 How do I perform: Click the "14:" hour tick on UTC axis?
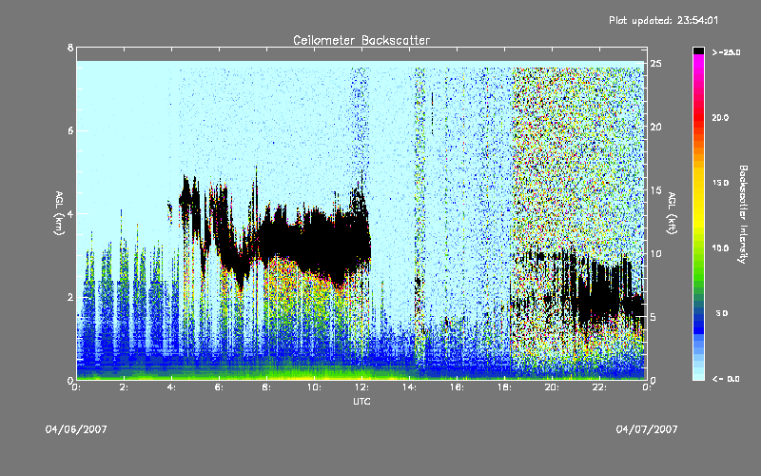(409, 387)
